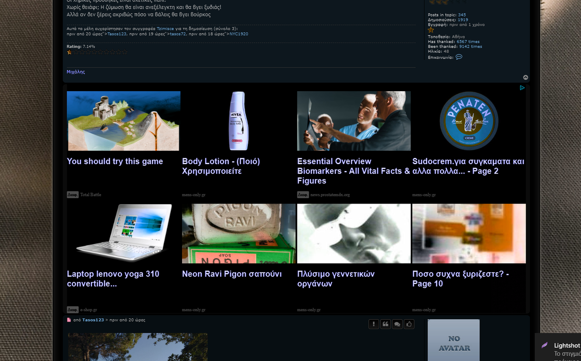Image resolution: width=581 pixels, height=361 pixels.
Task: Click the Pigon Ravi soap thumbnail
Action: pos(239,233)
